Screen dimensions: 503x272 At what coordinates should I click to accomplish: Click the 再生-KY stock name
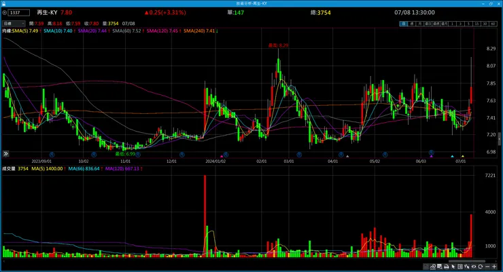(47, 12)
